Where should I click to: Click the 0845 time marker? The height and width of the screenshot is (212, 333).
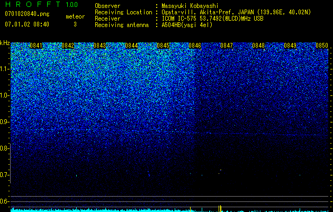[x=163, y=46]
